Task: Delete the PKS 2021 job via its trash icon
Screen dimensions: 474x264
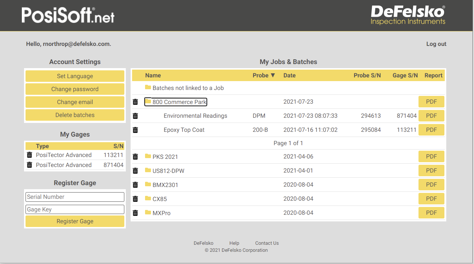Action: pos(135,157)
